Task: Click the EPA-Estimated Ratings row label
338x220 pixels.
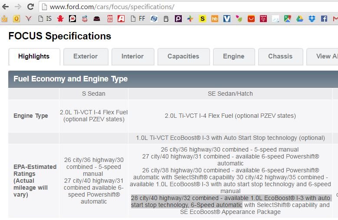Action: pos(35,181)
